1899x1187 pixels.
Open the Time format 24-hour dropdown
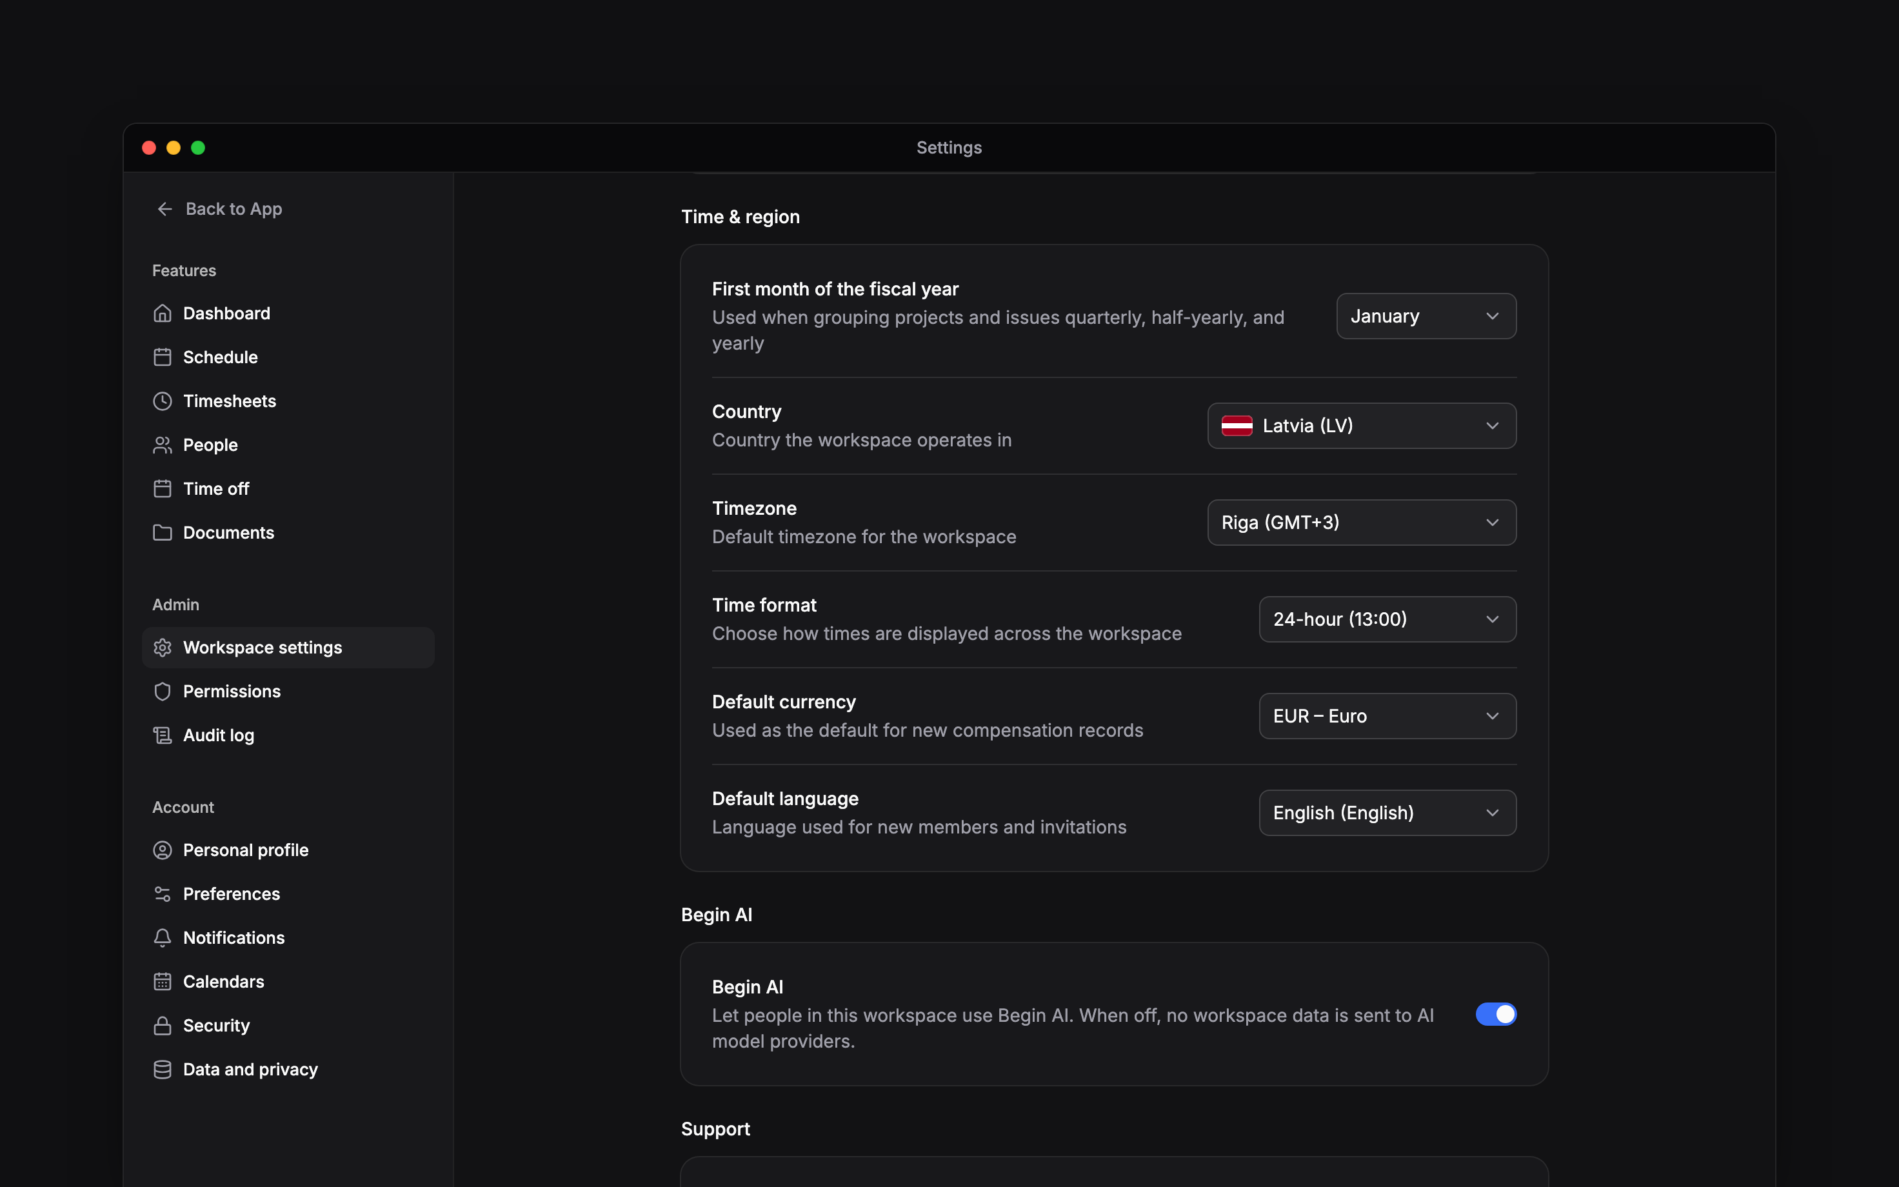tap(1387, 619)
